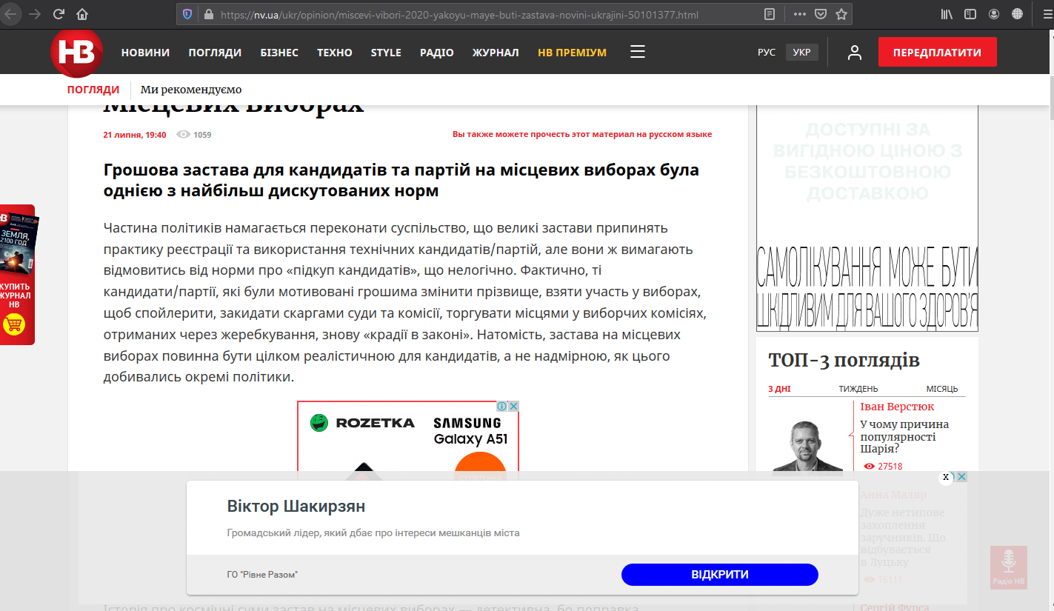Open the page actions three-dots menu
This screenshot has width=1054, height=611.
[799, 14]
